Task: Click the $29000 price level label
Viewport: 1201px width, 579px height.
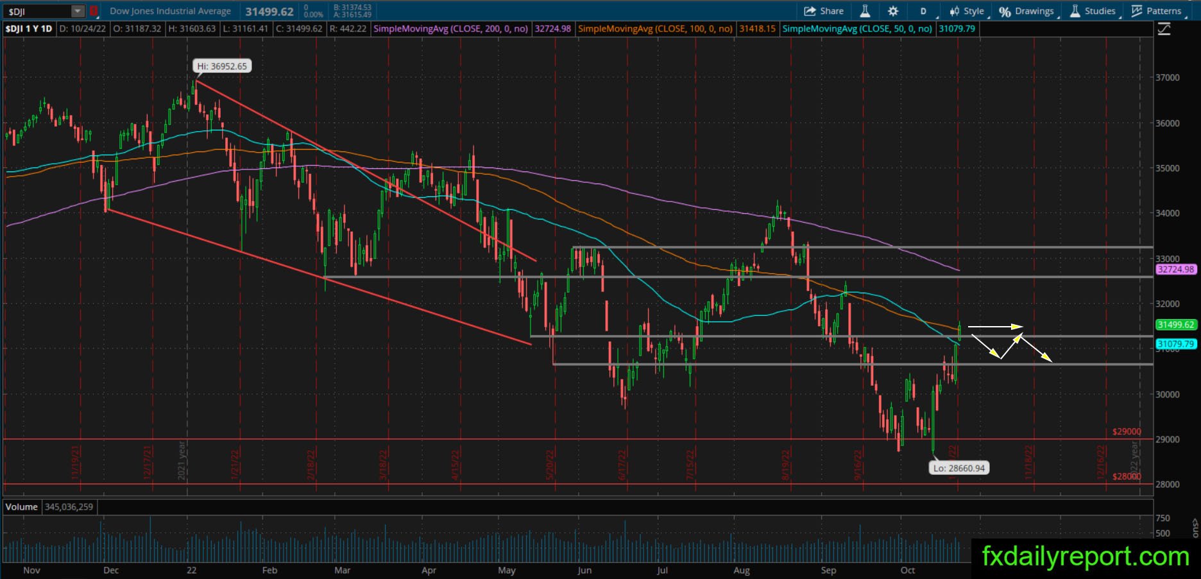Action: [1127, 432]
